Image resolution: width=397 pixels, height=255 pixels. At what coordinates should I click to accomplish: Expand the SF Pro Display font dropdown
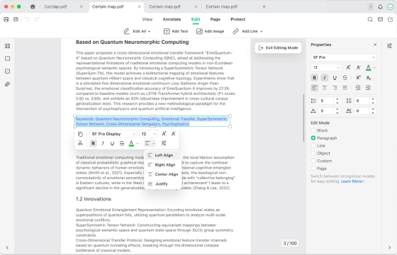pos(113,134)
